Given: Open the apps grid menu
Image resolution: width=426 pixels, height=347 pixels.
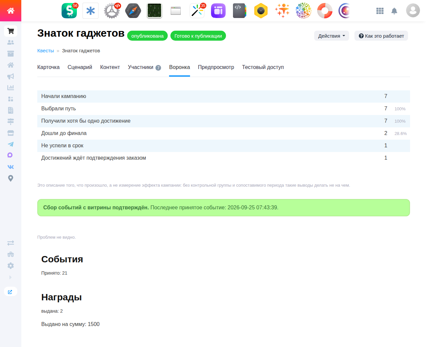Looking at the screenshot, I should 380,11.
